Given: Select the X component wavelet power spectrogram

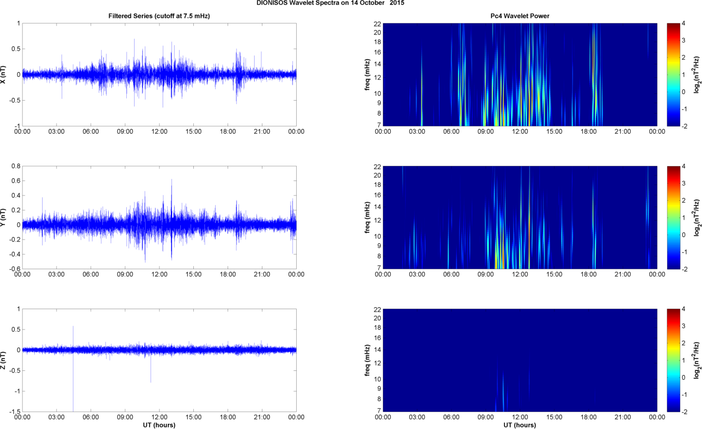Looking at the screenshot, I should [520, 75].
